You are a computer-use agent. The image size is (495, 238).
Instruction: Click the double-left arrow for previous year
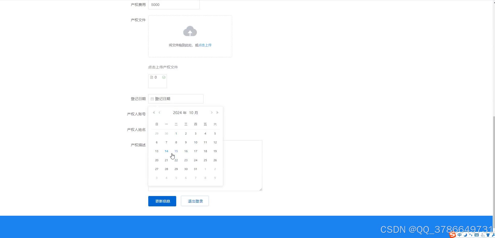(x=154, y=112)
